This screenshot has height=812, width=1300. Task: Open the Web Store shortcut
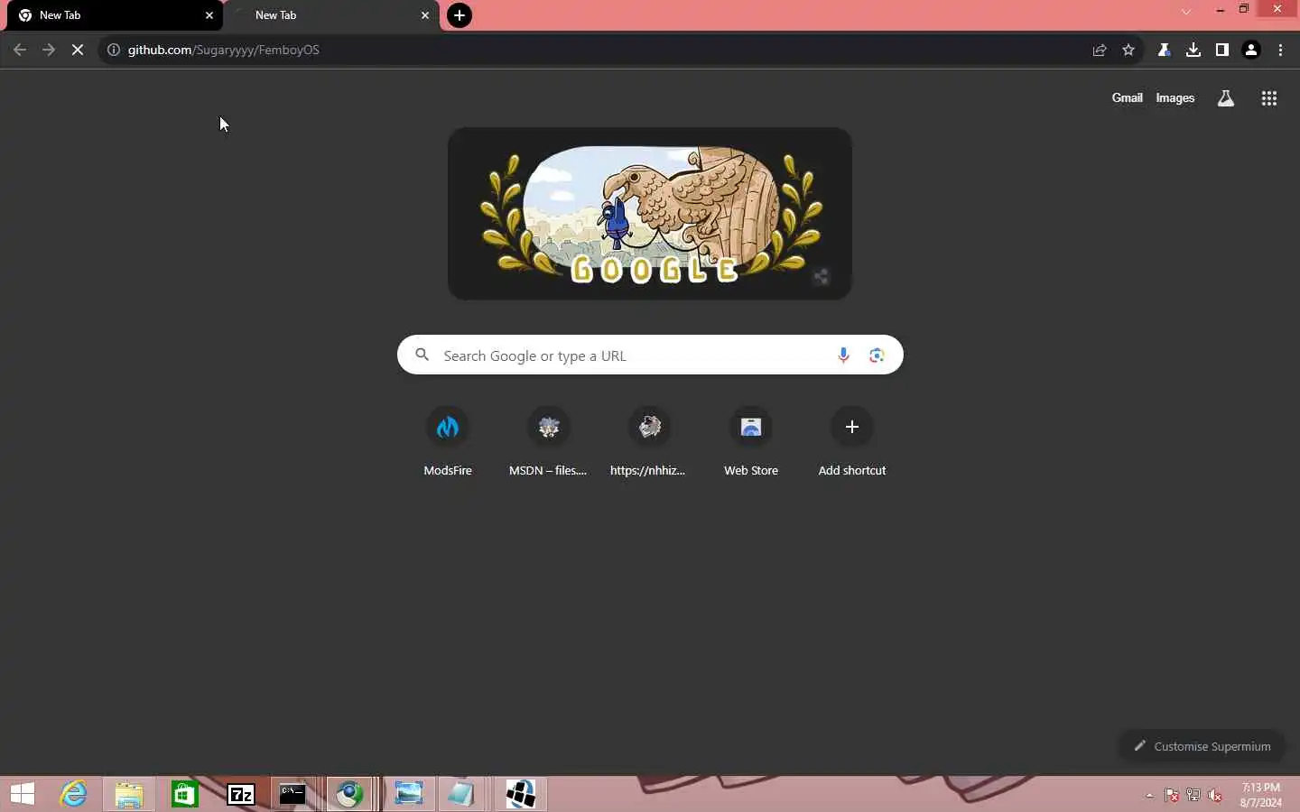[x=751, y=442]
